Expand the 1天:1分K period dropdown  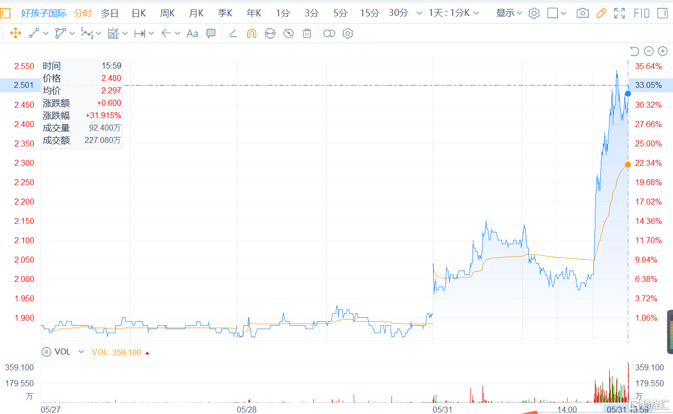pos(454,13)
